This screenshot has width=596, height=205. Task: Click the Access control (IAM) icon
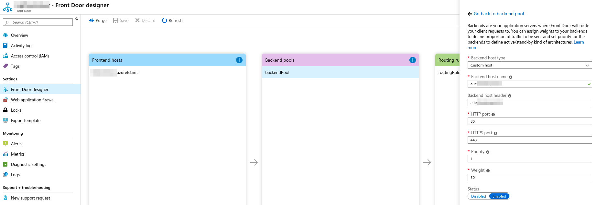[x=5, y=56]
